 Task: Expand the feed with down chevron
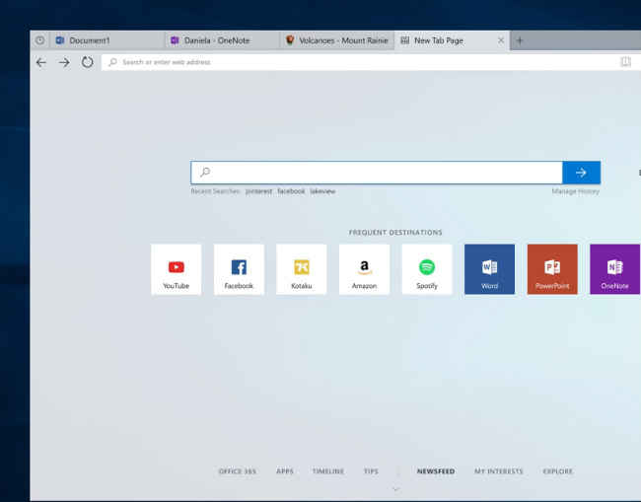coord(395,488)
